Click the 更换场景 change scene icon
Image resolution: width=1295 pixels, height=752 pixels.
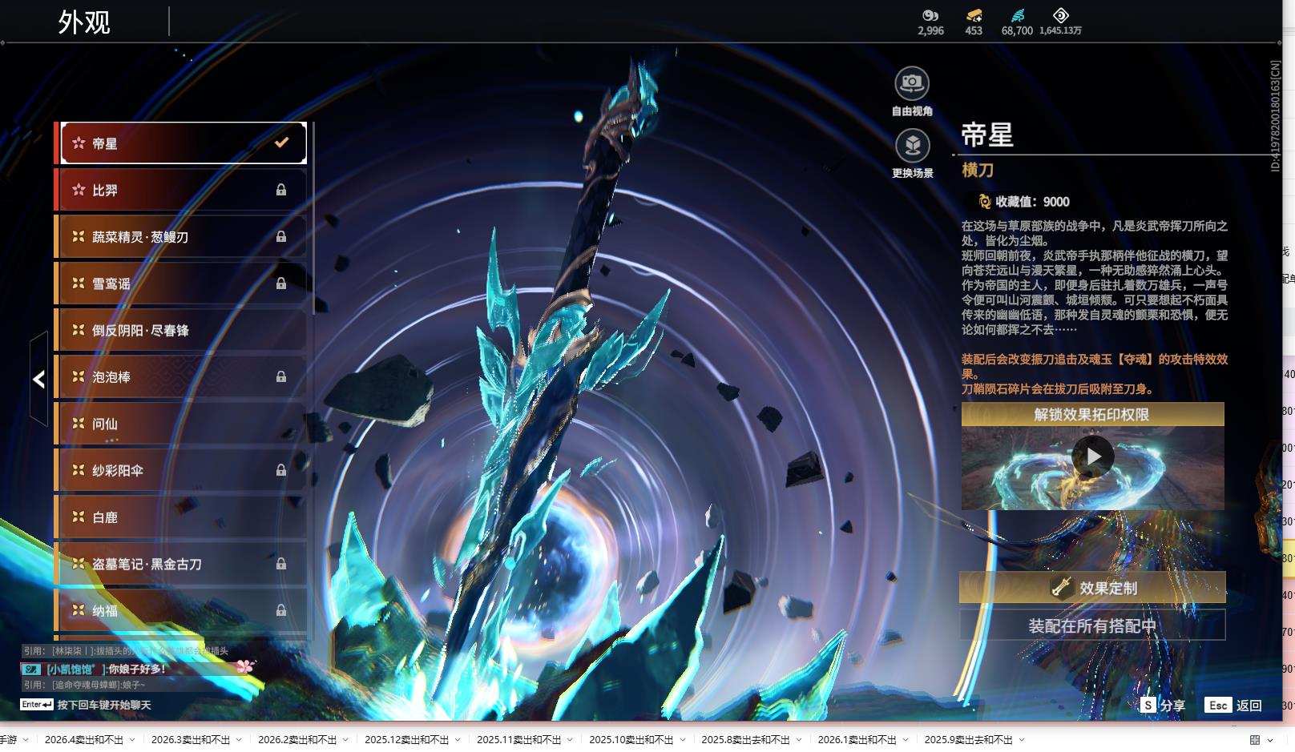point(912,145)
